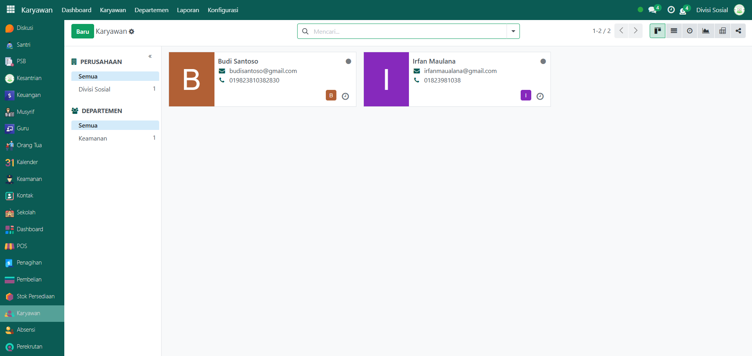The height and width of the screenshot is (356, 752).
Task: Open the Konfigurasi menu
Action: coord(223,10)
